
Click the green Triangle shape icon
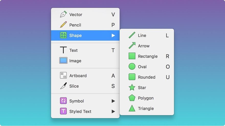pos(132,108)
